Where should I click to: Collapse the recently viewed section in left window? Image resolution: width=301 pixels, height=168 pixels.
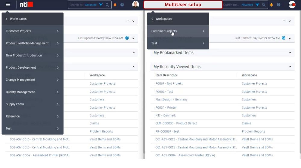click(x=134, y=67)
